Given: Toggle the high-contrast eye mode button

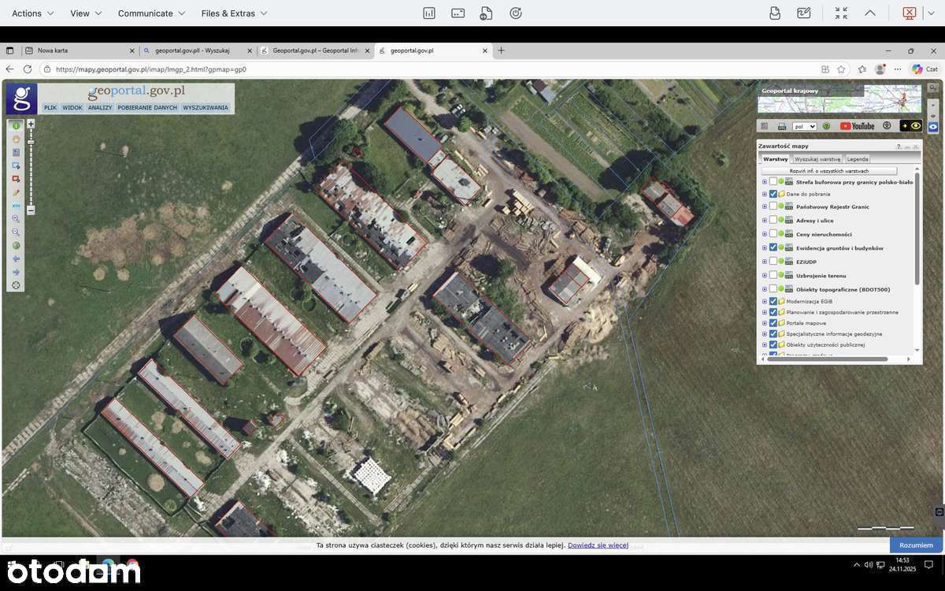Looking at the screenshot, I should coord(911,126).
